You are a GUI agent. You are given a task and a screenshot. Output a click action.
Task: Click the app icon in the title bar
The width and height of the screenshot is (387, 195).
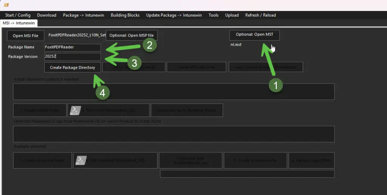pos(6,5)
